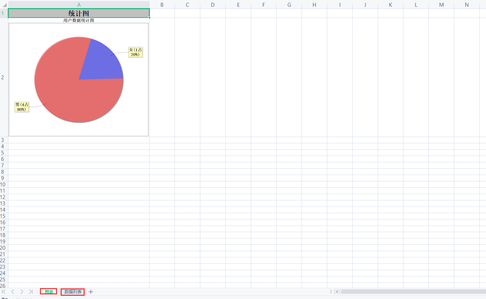Screen dimensions: 486x299
Task: Click the horizontal scrollbar left arrow
Action: tap(337, 292)
